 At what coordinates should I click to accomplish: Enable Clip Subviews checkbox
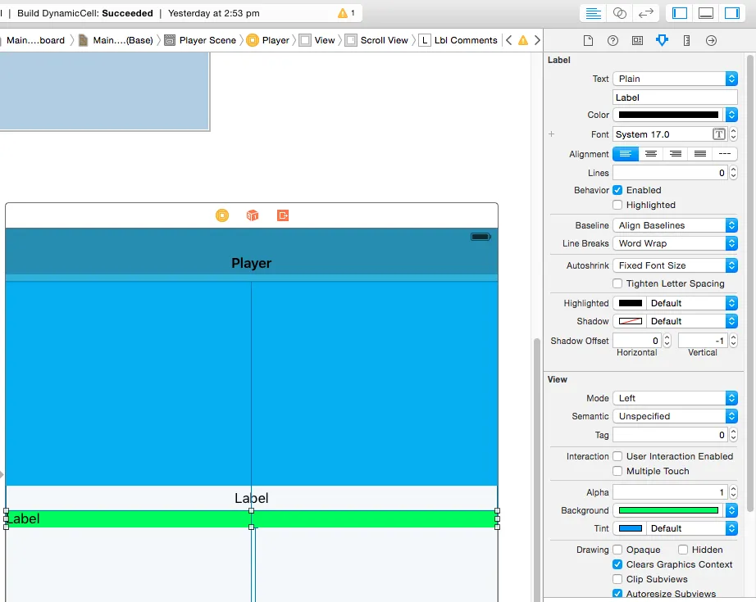pos(617,579)
